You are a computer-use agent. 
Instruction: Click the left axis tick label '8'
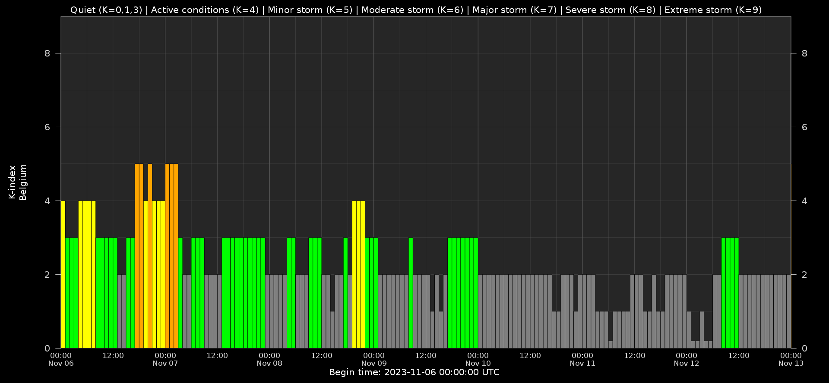pyautogui.click(x=47, y=53)
